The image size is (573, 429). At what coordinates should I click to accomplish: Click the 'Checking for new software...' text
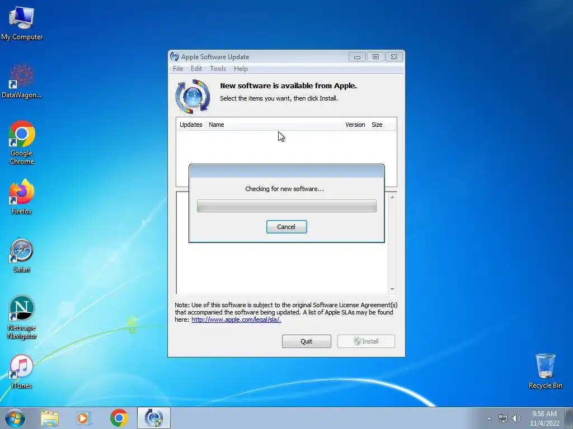(x=284, y=189)
